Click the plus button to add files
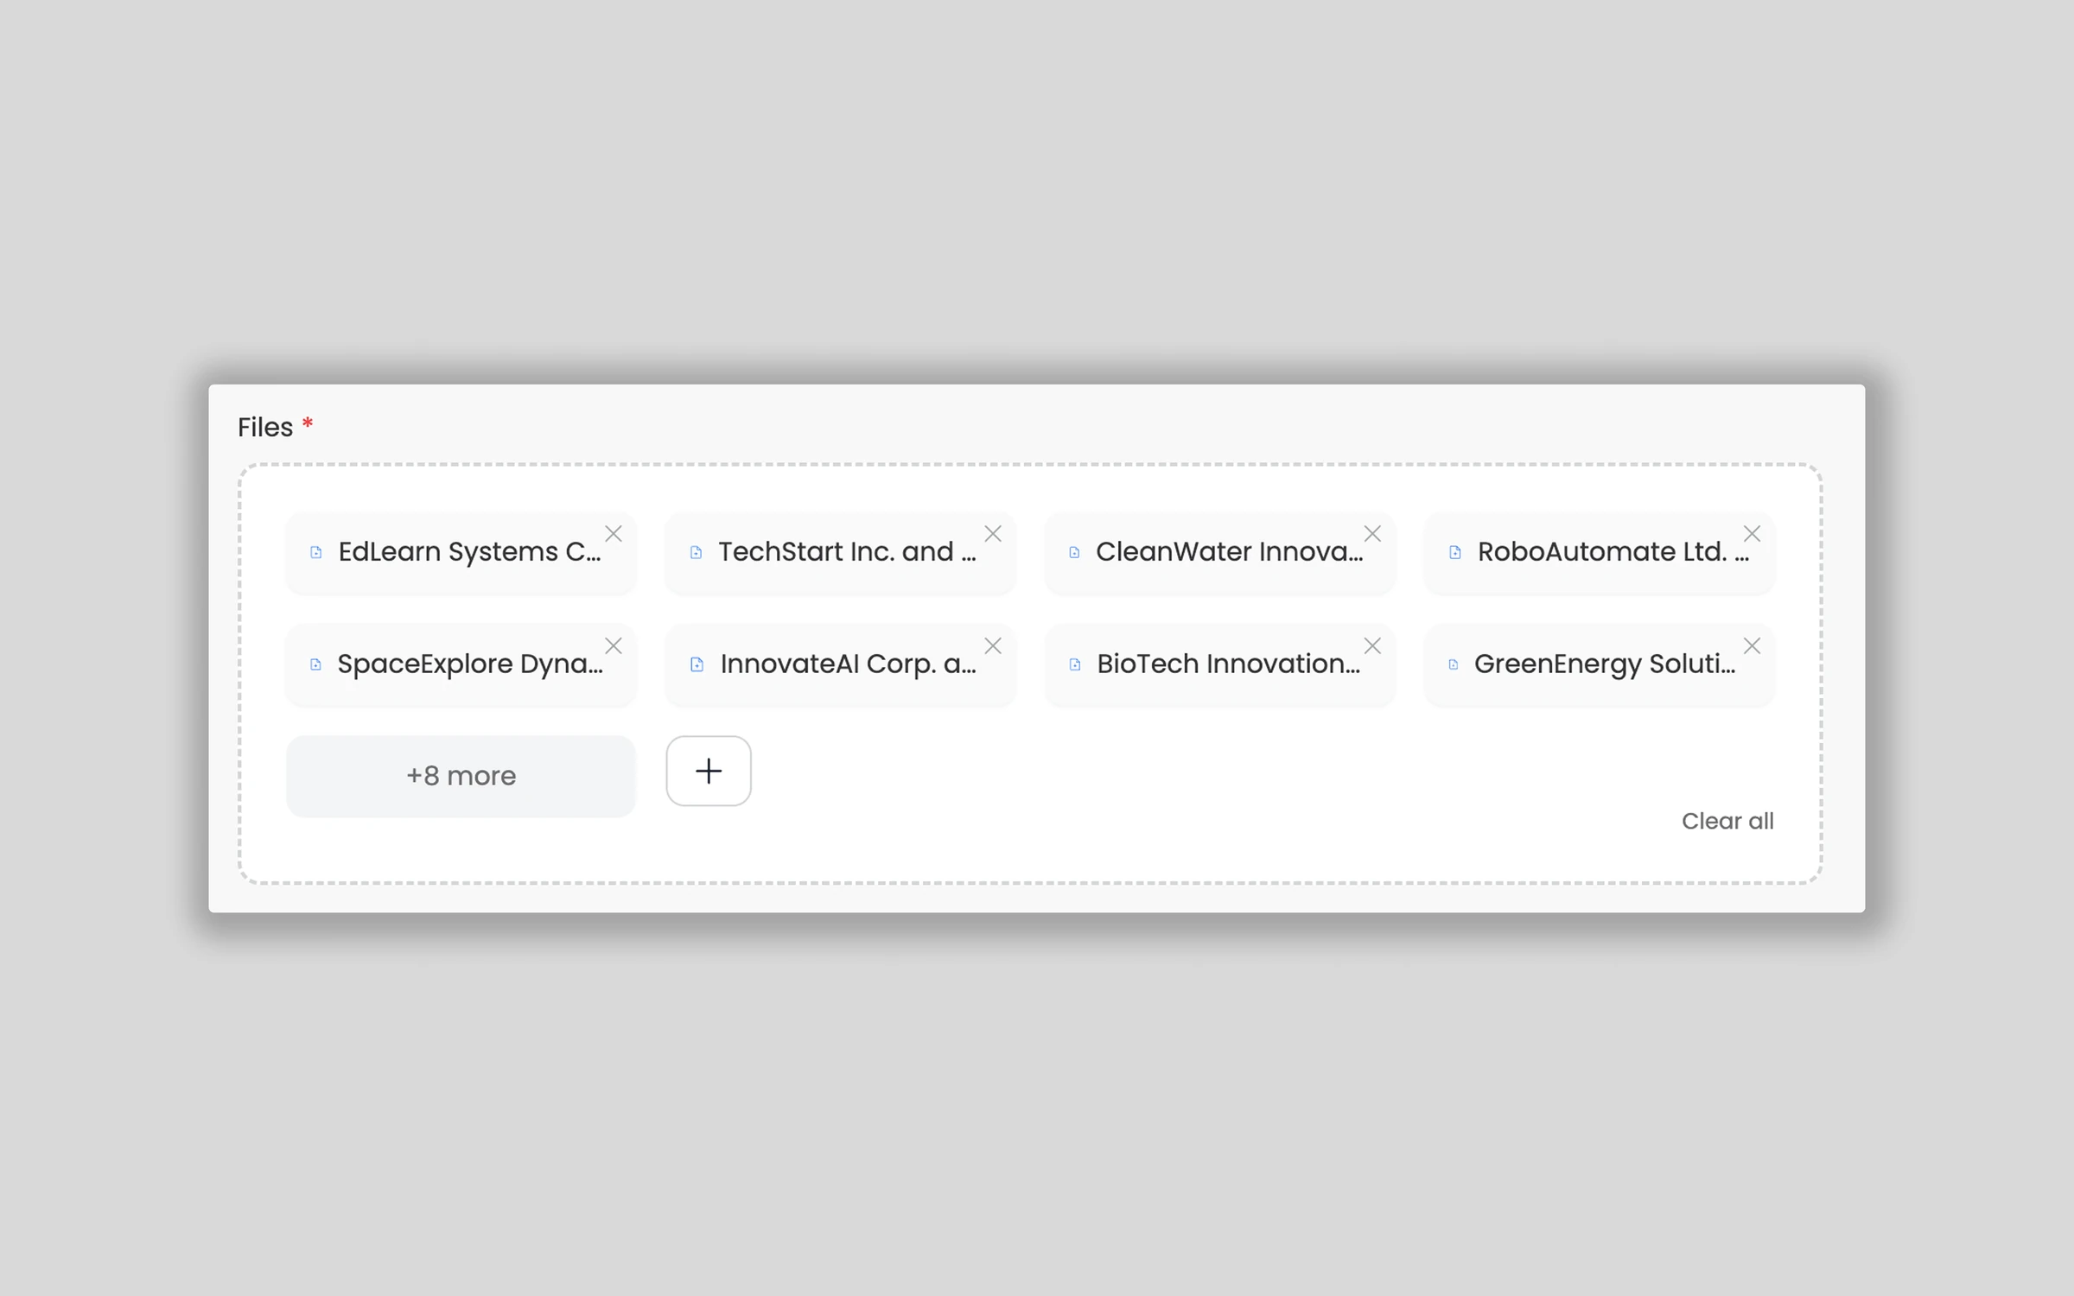 [709, 771]
